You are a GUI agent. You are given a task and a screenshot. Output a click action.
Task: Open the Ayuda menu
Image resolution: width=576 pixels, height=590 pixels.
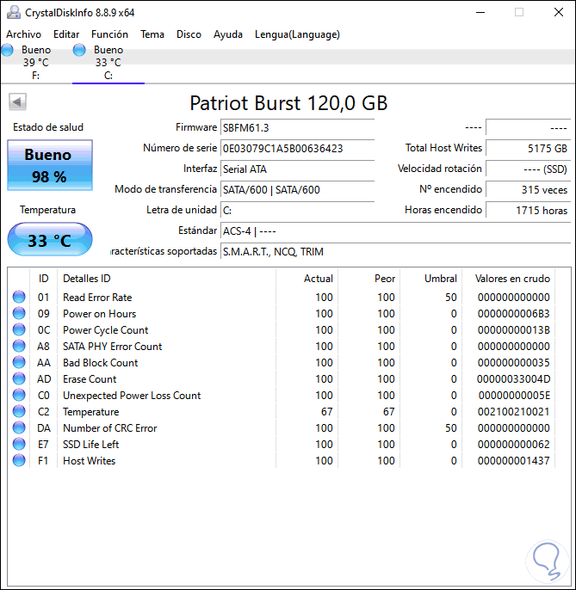tap(228, 34)
